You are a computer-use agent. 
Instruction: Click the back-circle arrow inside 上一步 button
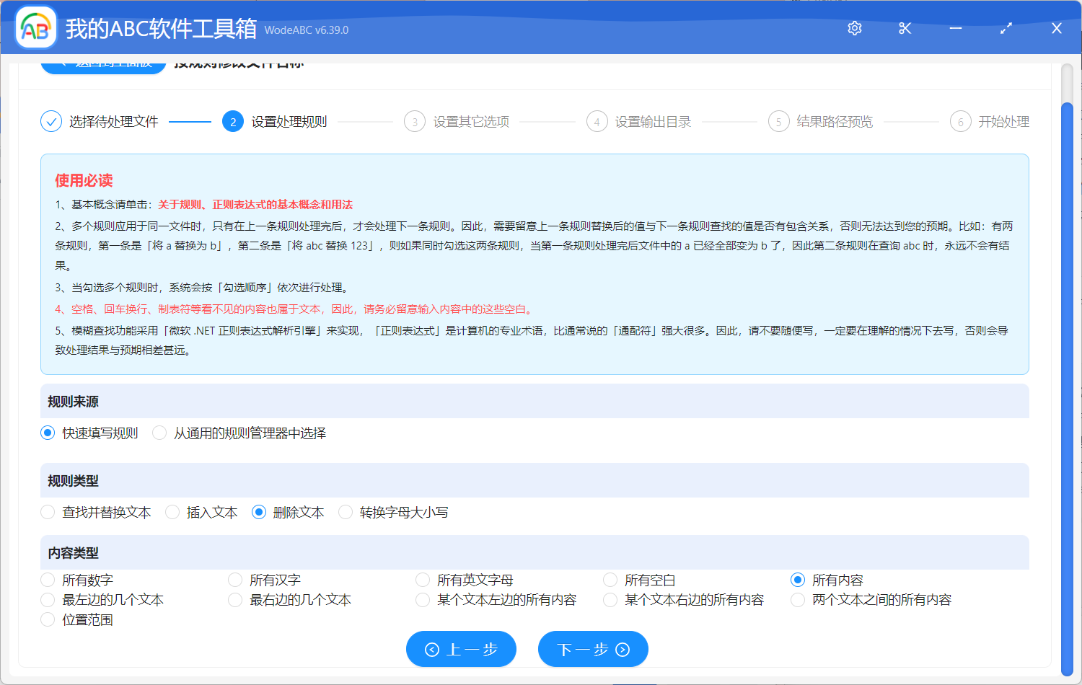tap(432, 649)
